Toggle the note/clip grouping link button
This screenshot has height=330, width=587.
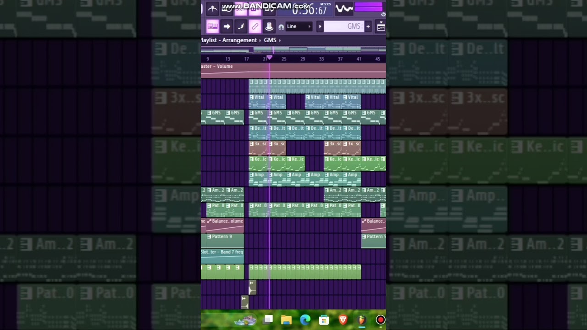pyautogui.click(x=255, y=27)
